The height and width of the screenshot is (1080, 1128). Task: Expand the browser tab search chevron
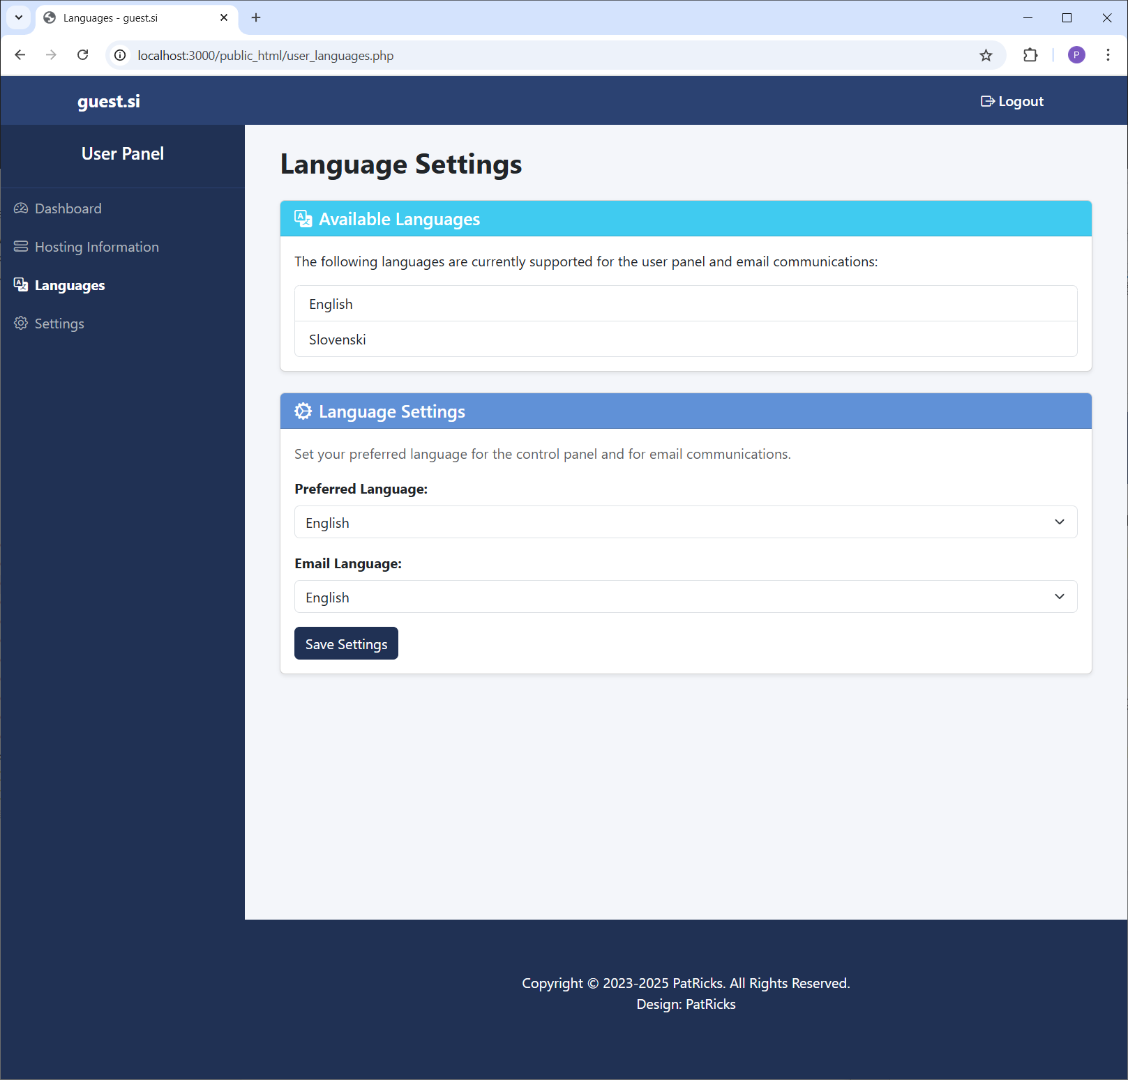pos(17,17)
